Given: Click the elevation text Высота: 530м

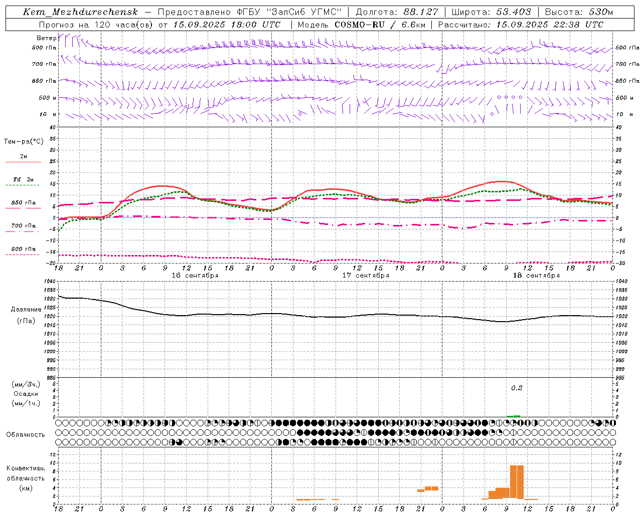Looking at the screenshot, I should 579,12.
